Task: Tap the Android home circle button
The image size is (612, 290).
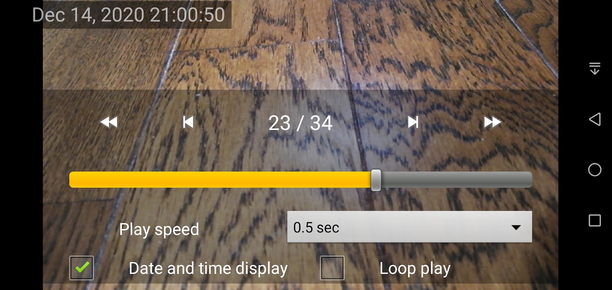Action: click(x=595, y=170)
